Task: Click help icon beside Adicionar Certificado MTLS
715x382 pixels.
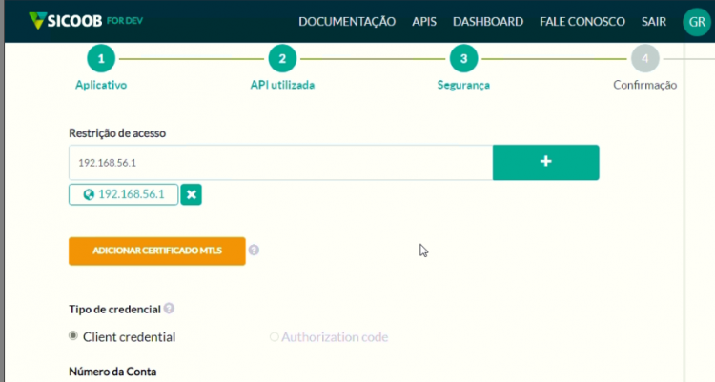Action: tap(254, 250)
